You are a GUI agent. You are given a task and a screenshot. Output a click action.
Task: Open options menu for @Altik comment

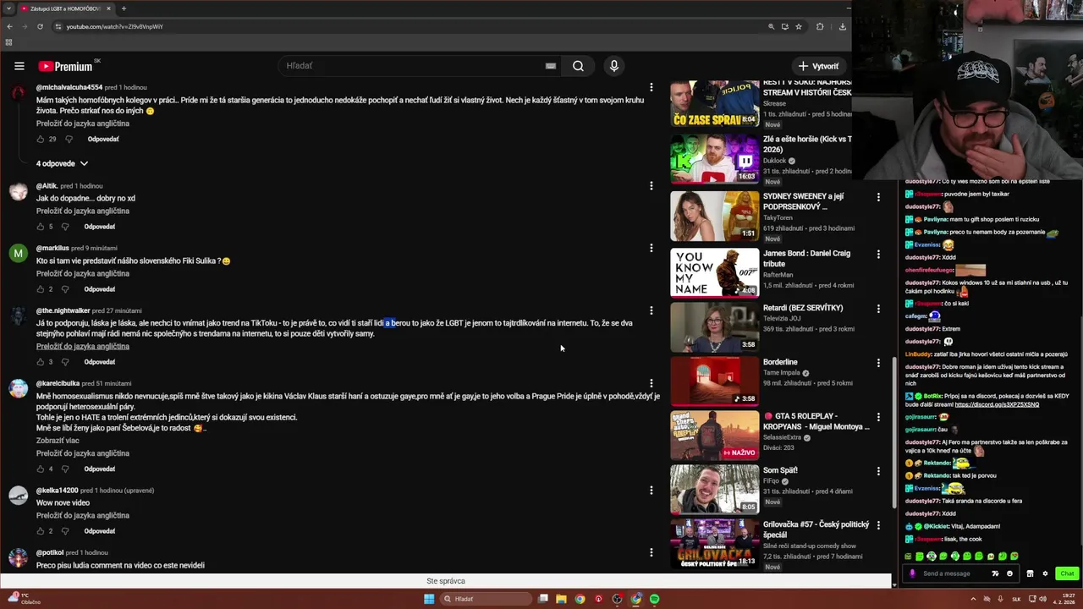[x=651, y=185]
